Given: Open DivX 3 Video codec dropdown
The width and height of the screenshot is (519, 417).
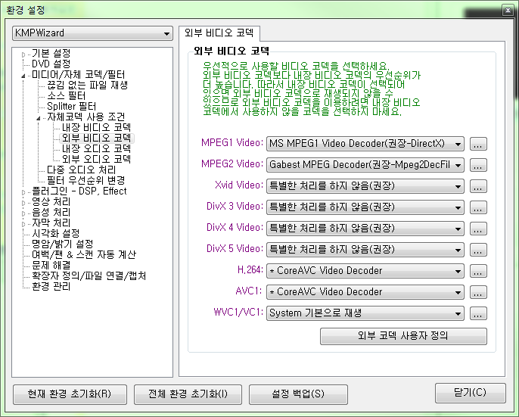Looking at the screenshot, I should coord(365,207).
